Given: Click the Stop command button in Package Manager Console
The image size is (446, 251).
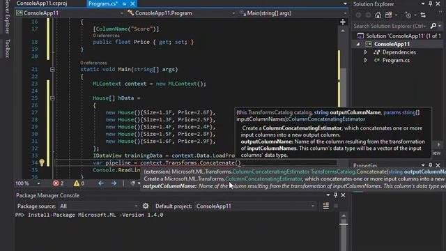Looking at the screenshot, I should pyautogui.click(x=336, y=206).
